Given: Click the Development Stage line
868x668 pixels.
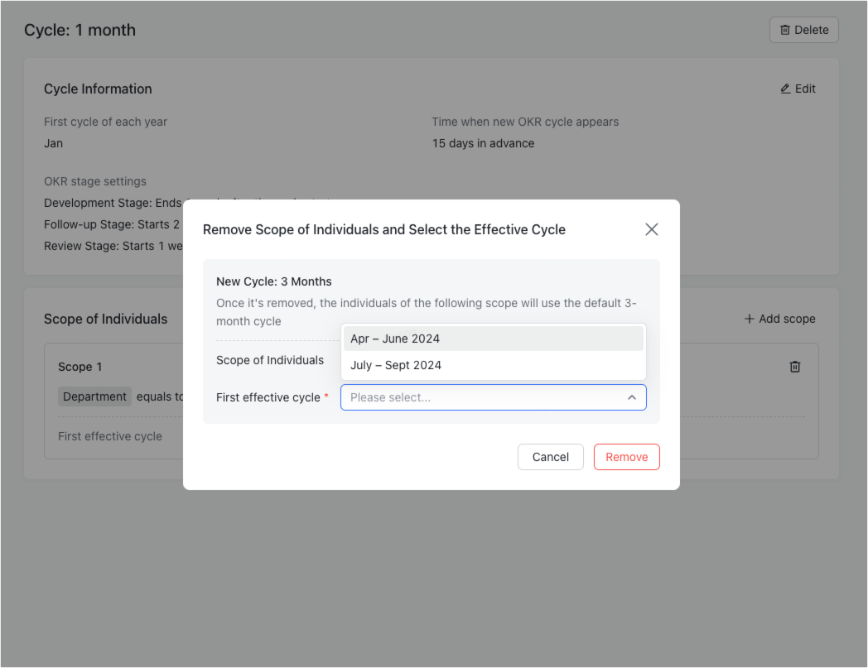Looking at the screenshot, I should point(113,203).
